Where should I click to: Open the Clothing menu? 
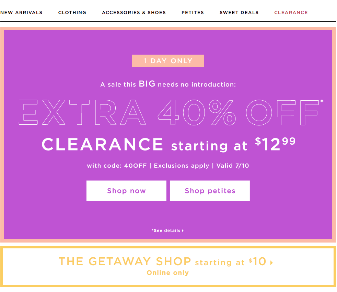click(72, 12)
